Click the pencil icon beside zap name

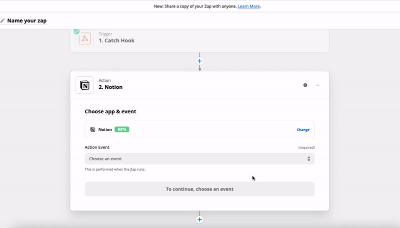tap(2, 20)
